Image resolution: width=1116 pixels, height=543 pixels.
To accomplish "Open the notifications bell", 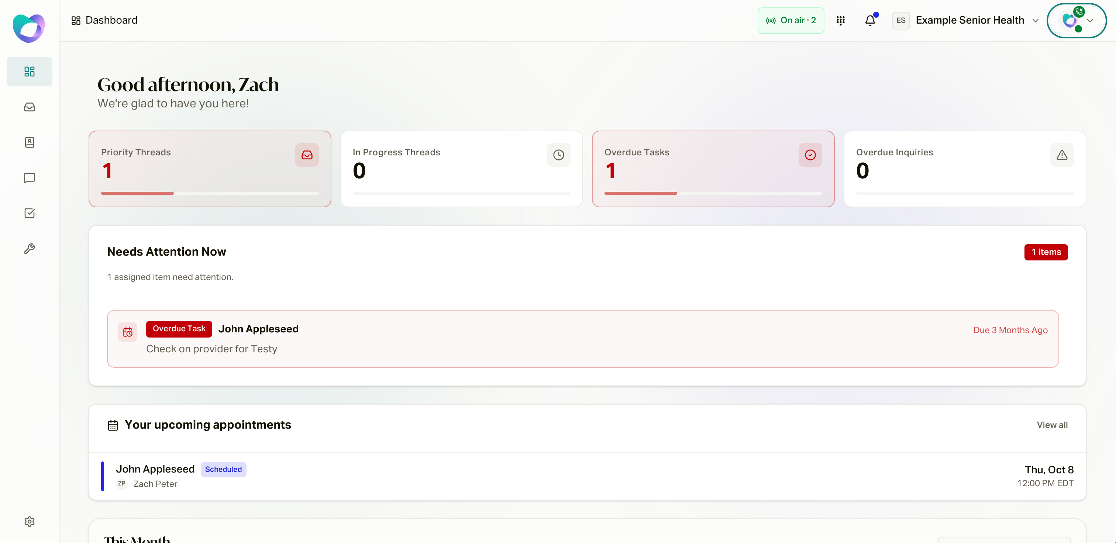I will click(870, 20).
